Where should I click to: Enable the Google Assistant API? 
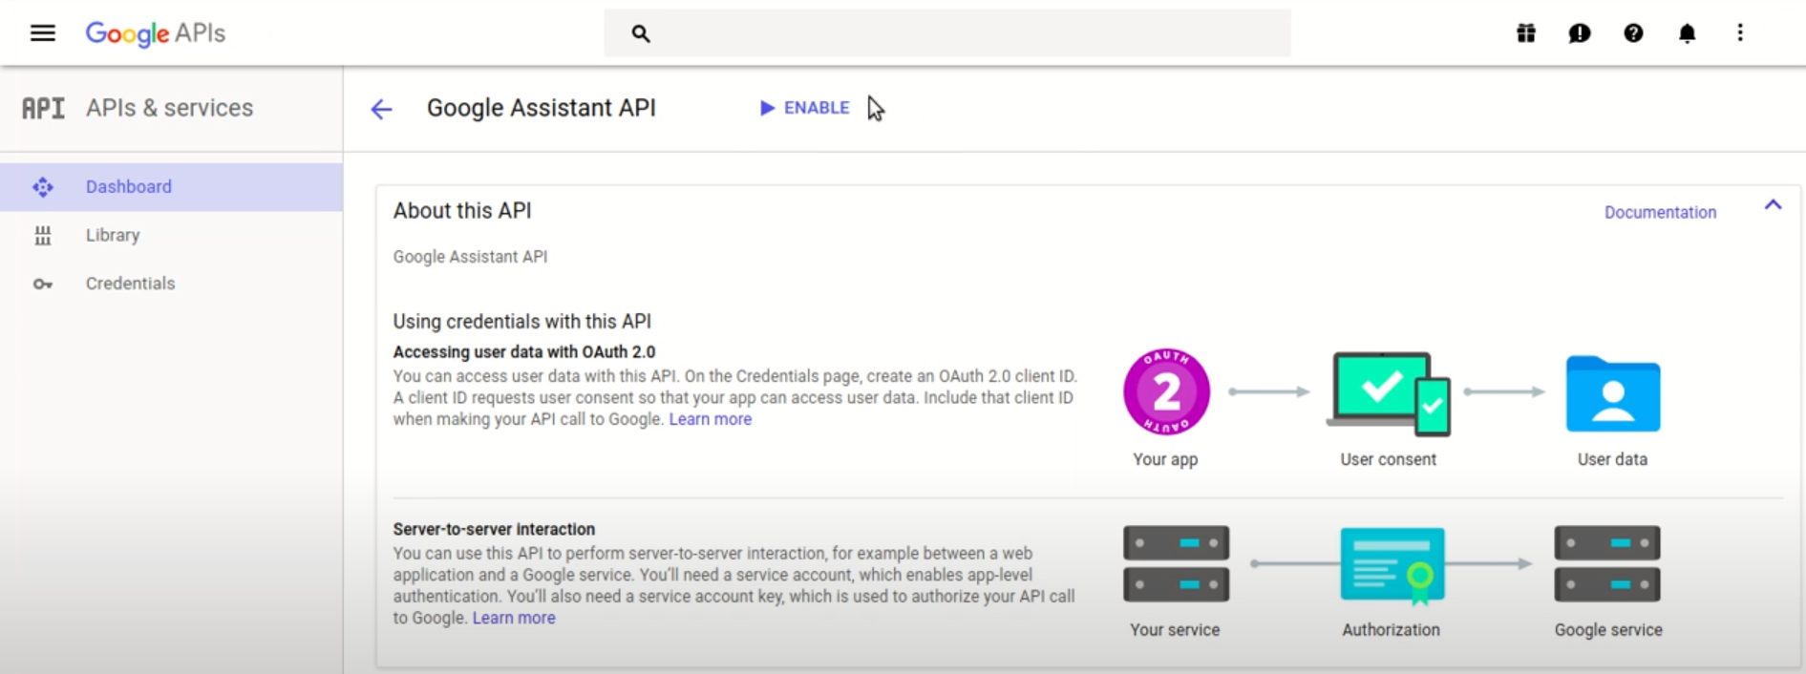coord(804,108)
